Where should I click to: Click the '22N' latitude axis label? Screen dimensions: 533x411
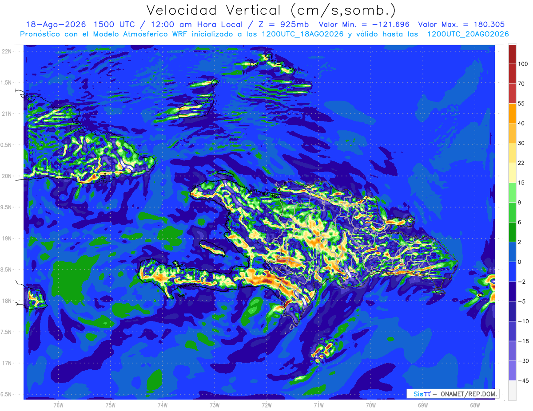7,51
